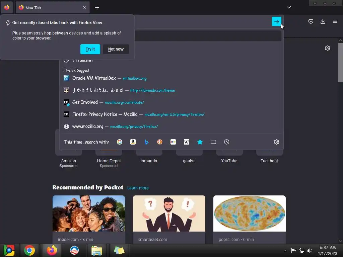
Task: Open the insider.com Pocket article thumbnail
Action: [88, 213]
